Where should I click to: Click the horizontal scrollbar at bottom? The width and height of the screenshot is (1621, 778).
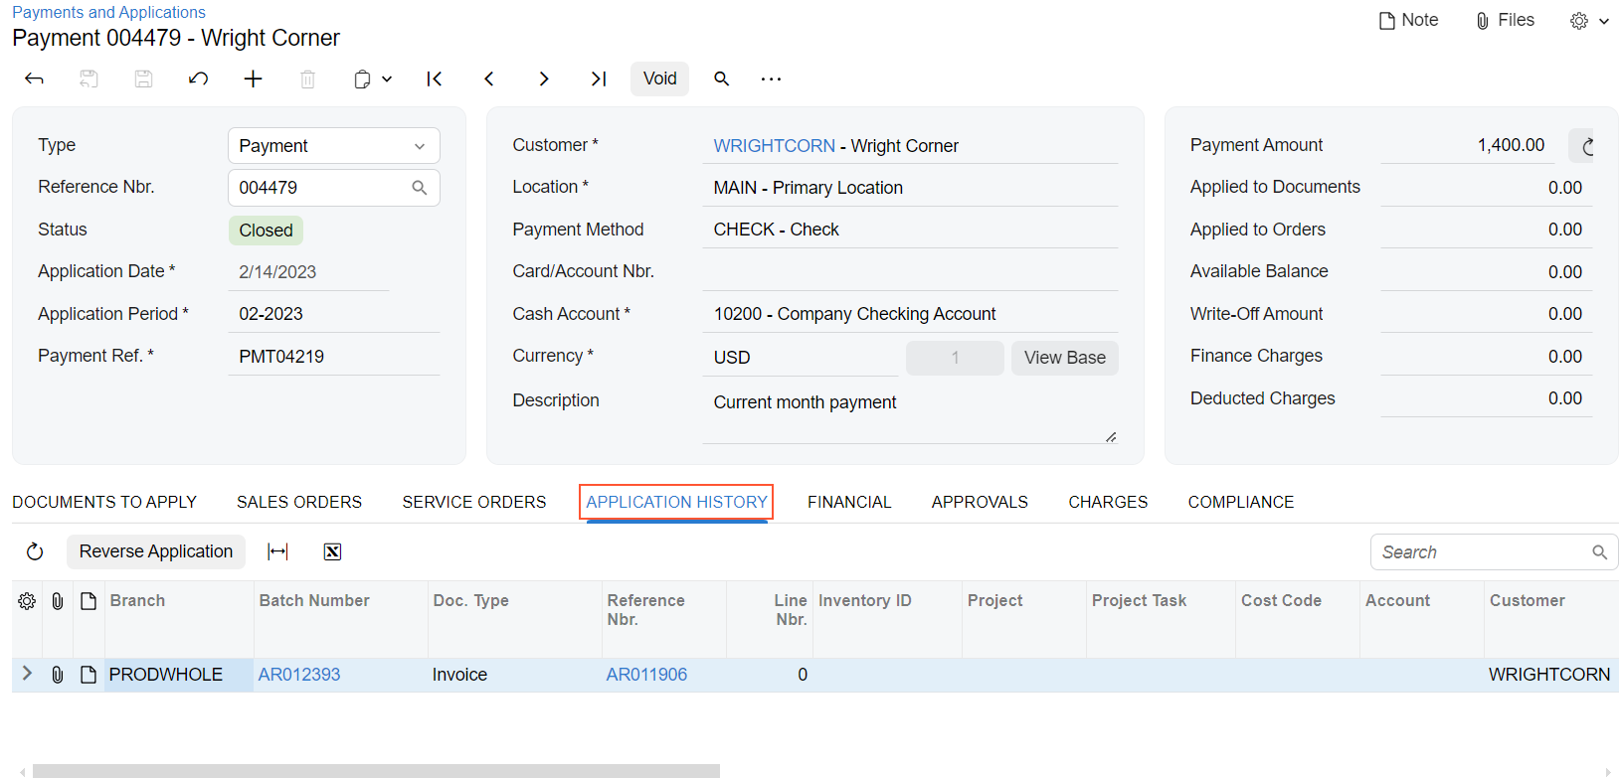pos(376,770)
